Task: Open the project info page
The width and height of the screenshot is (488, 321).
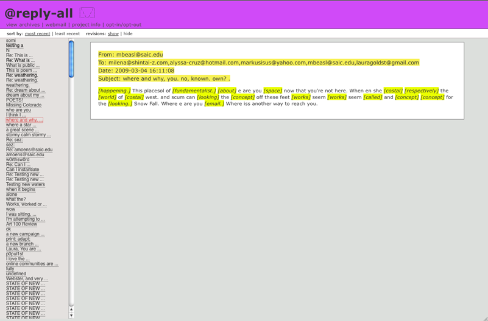Action: click(x=86, y=25)
